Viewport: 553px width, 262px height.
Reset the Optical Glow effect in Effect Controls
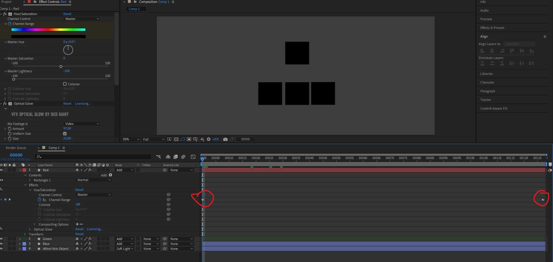point(67,104)
